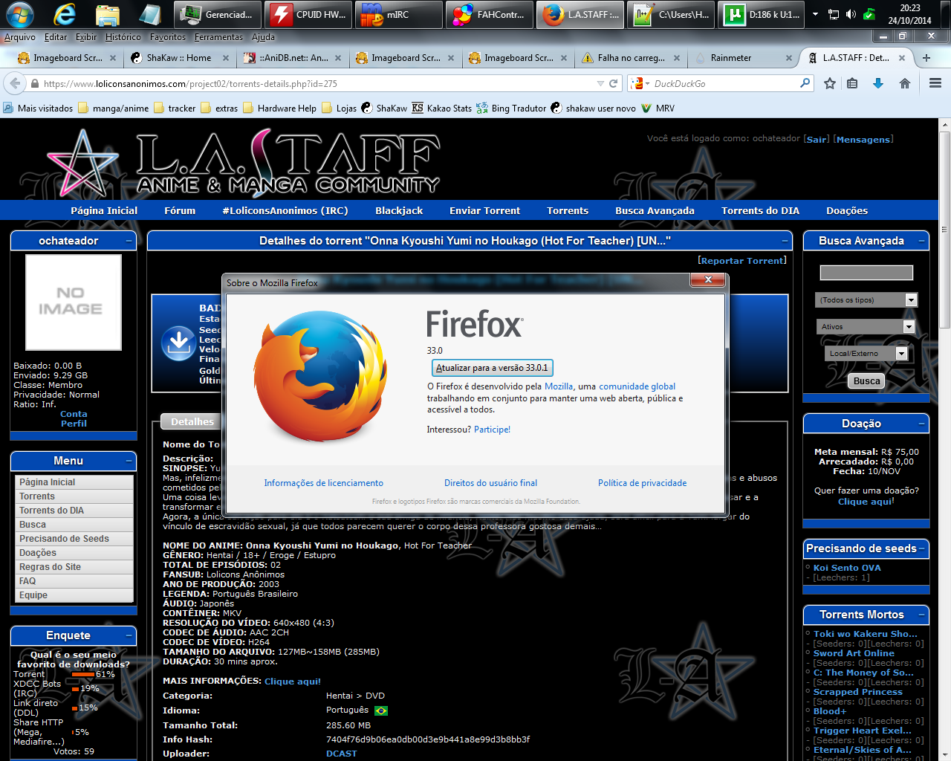951x761 pixels.
Task: Go to Firefox Home icon
Action: [x=905, y=83]
